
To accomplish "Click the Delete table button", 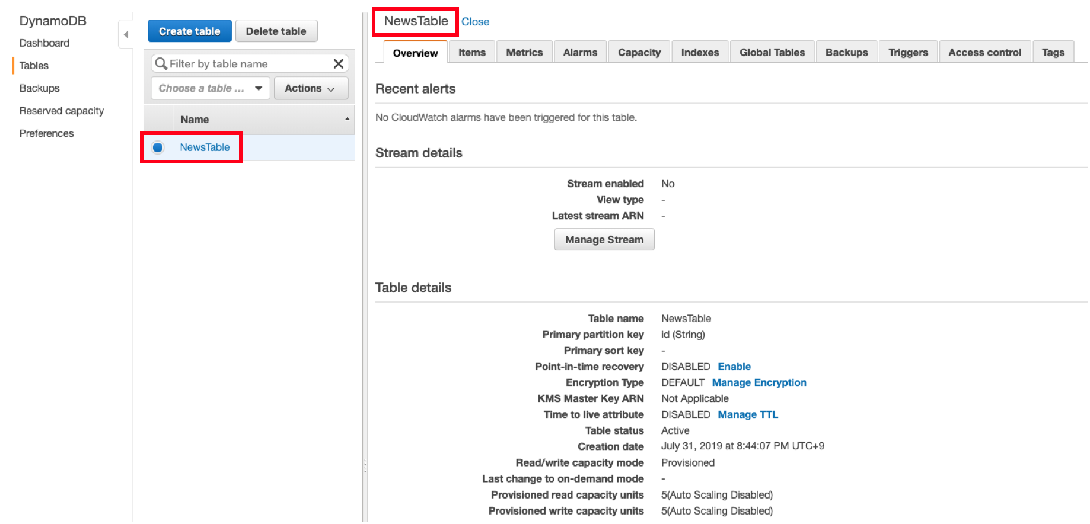I will [x=276, y=31].
